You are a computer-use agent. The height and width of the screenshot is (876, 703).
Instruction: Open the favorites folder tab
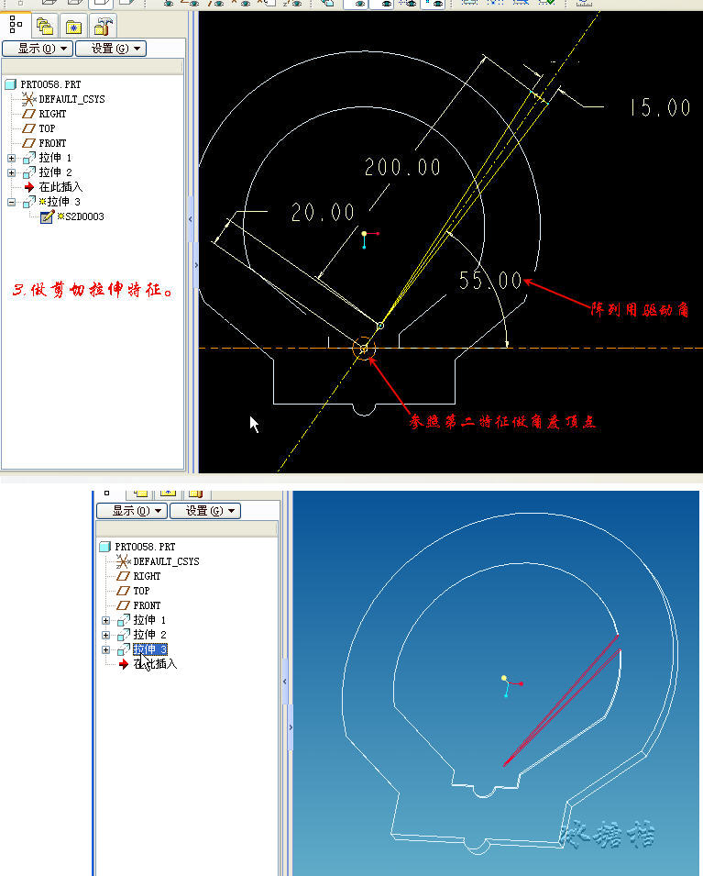[73, 26]
